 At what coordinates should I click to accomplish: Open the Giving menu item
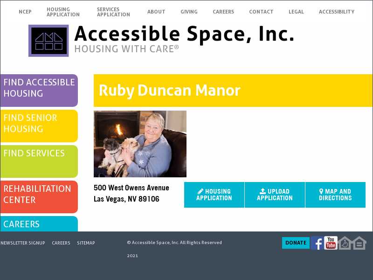pos(189,12)
